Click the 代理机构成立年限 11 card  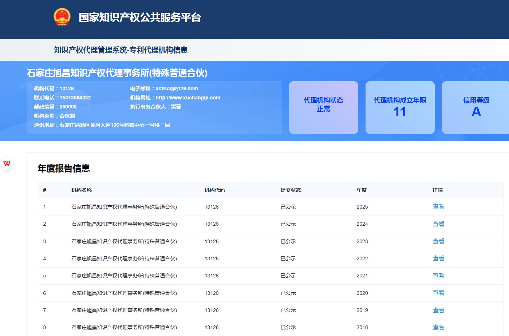(400, 107)
